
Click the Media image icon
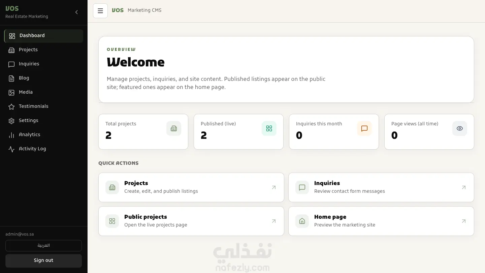[x=11, y=92]
